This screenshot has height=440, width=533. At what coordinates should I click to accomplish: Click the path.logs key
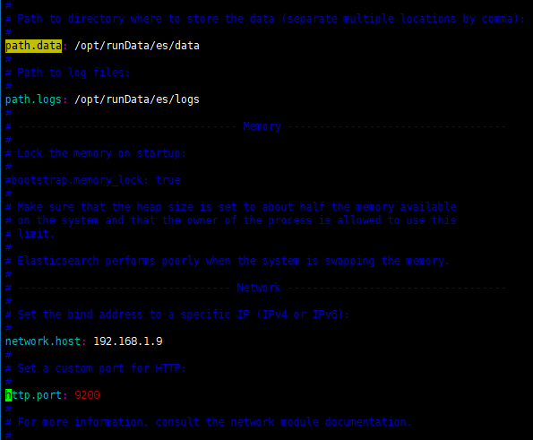click(33, 99)
